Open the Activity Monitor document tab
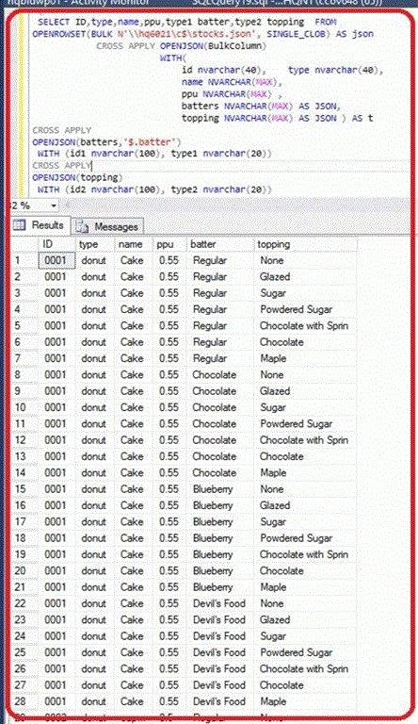 pos(78,3)
